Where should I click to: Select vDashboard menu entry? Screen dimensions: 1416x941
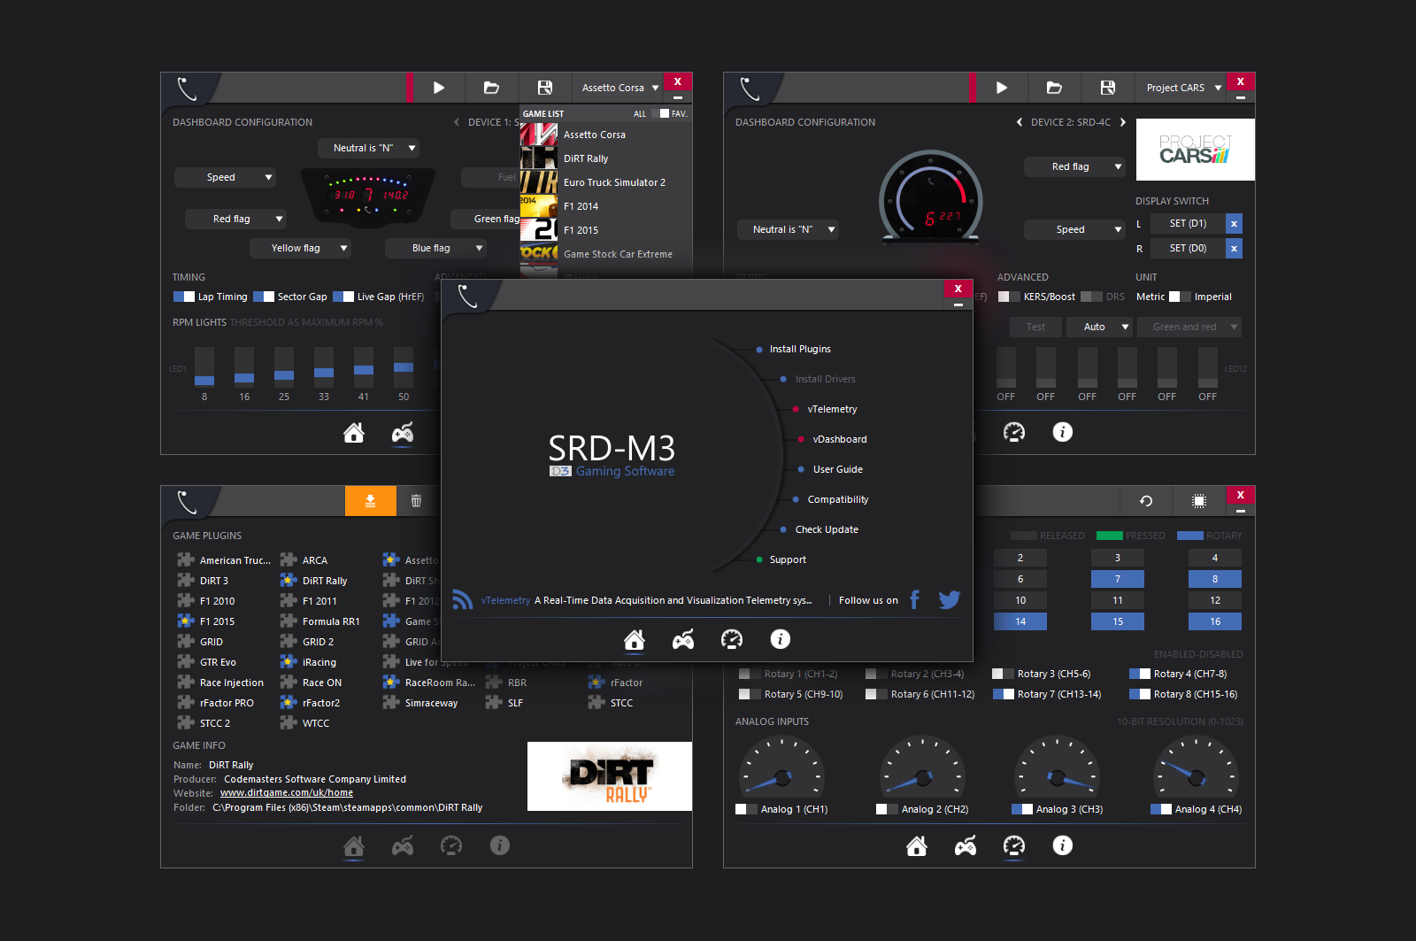pyautogui.click(x=840, y=439)
